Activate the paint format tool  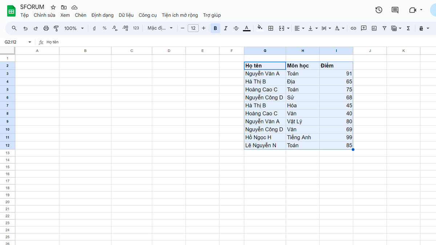pyautogui.click(x=56, y=28)
